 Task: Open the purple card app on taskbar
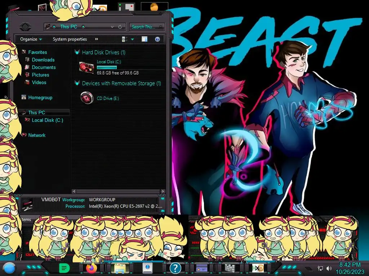click(202, 268)
